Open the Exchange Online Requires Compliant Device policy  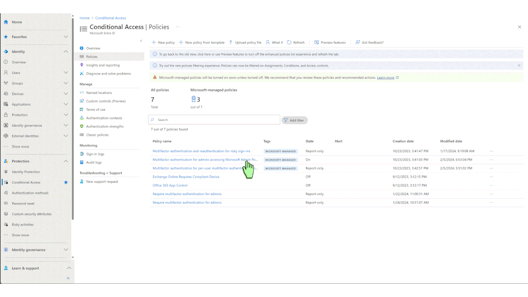pyautogui.click(x=186, y=177)
